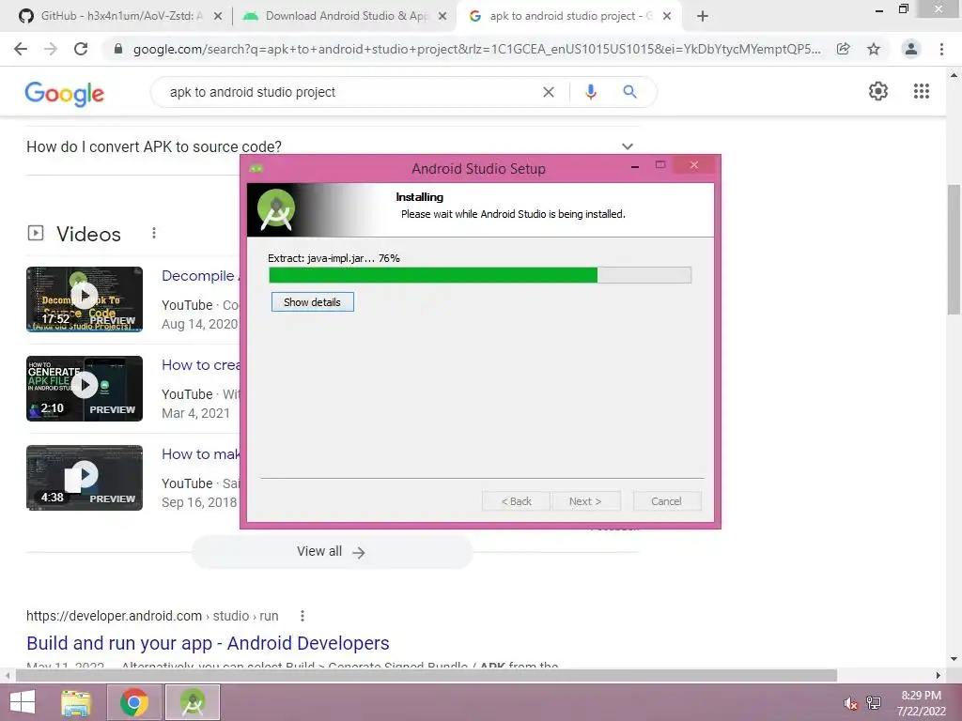Click the horizontal scrollbar at page bottom
Viewport: 962px width, 721px height.
427,675
